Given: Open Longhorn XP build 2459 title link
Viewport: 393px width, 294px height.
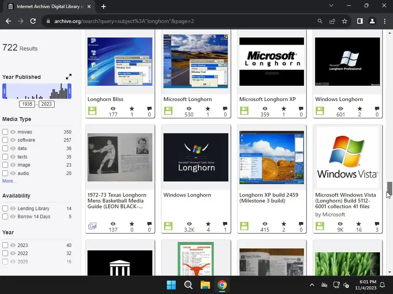Looking at the screenshot, I should [x=269, y=198].
